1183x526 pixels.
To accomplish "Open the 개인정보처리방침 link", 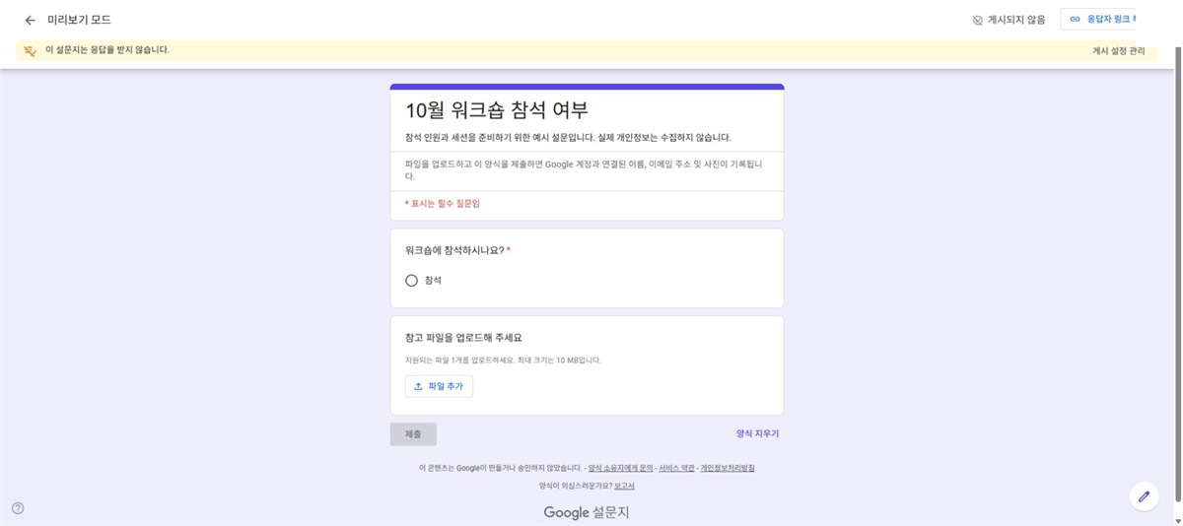I will click(x=728, y=468).
